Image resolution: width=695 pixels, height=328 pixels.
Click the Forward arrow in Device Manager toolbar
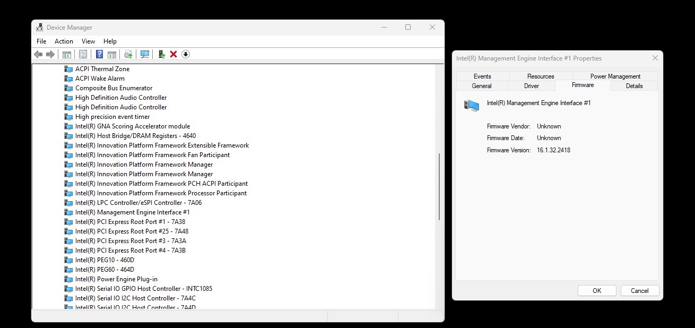[50, 54]
